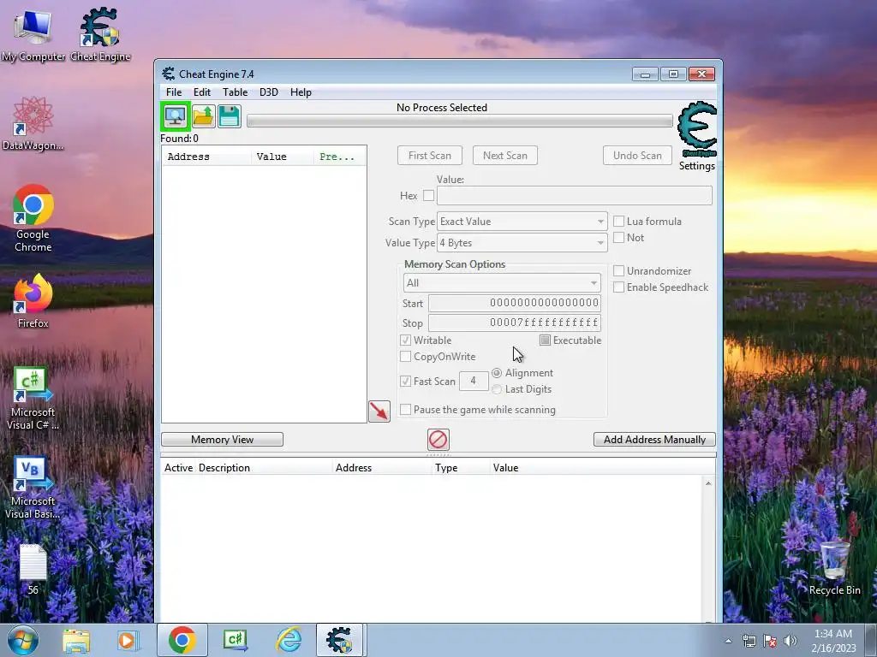Open the Table menu
The height and width of the screenshot is (657, 877).
point(235,92)
